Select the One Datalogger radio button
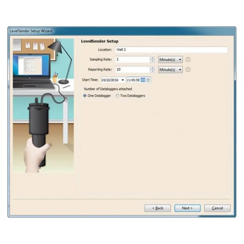This screenshot has width=244, height=244. pyautogui.click(x=85, y=95)
